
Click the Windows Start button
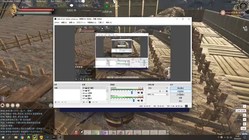[3, 137]
